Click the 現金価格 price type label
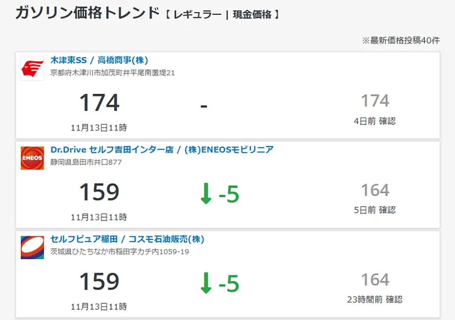Screen dimensions: 455x320 [x=252, y=15]
